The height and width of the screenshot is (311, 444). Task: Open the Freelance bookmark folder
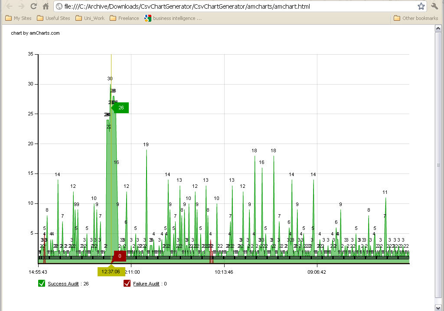coord(124,18)
